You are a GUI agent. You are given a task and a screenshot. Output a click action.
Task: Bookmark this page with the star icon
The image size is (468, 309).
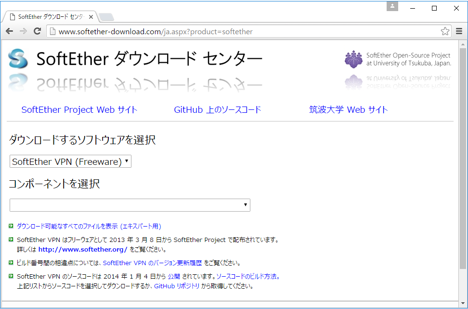point(445,31)
